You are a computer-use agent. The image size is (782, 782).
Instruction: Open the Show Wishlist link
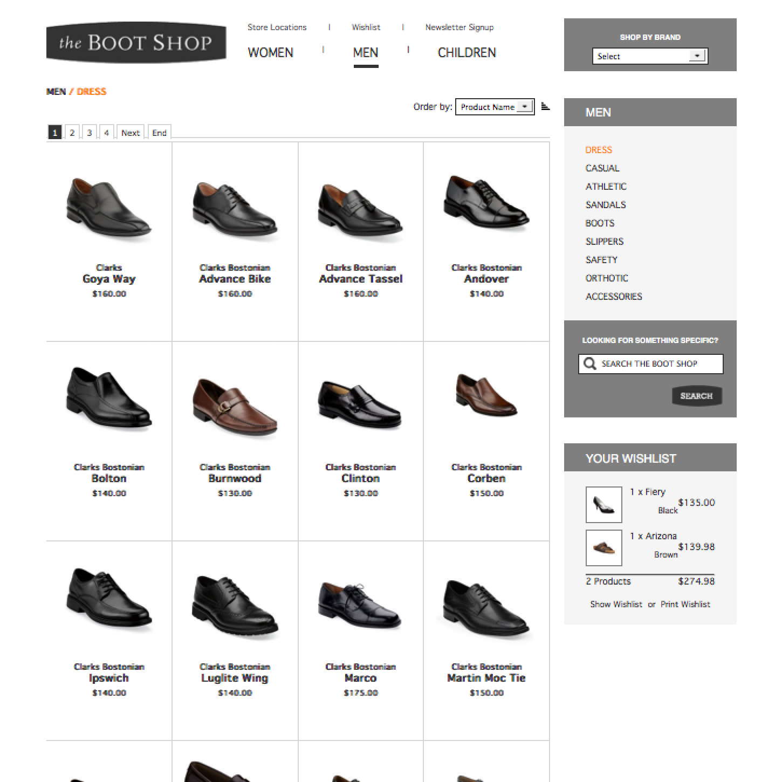click(616, 605)
